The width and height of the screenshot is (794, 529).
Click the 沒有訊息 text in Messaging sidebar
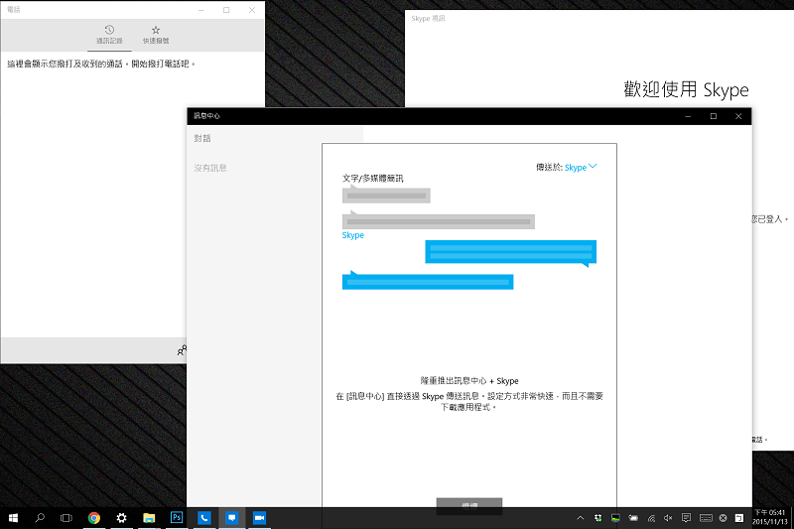coord(210,168)
